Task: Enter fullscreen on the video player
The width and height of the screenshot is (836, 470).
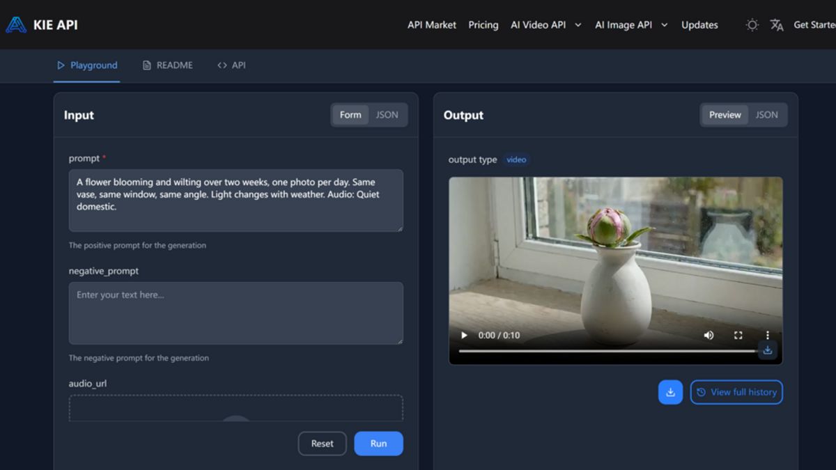Action: [x=738, y=335]
